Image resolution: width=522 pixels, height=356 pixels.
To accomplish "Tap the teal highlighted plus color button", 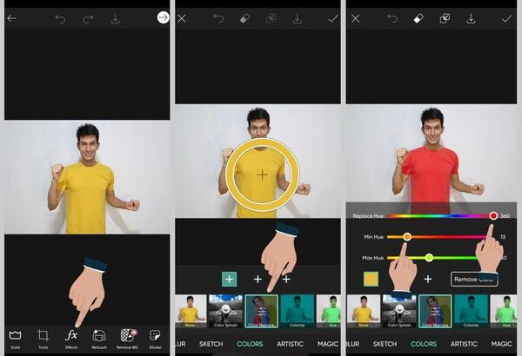I will click(230, 280).
